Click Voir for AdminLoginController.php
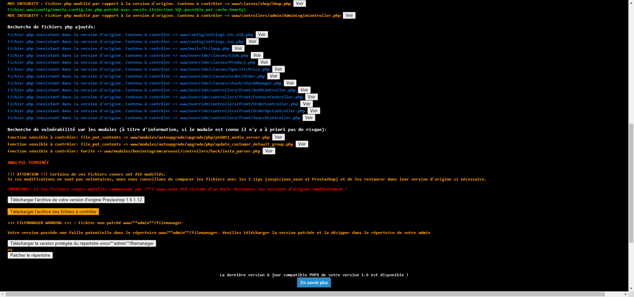The width and height of the screenshot is (634, 297). coord(349,16)
